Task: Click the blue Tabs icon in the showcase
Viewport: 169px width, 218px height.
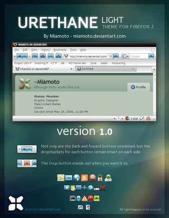Action: 69,178
